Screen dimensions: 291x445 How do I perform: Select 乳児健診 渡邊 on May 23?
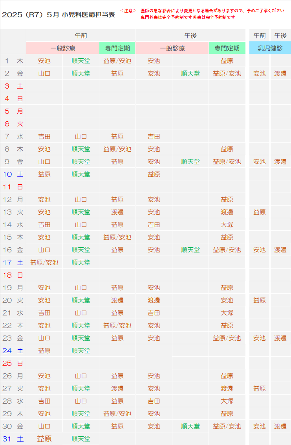[x=280, y=338]
